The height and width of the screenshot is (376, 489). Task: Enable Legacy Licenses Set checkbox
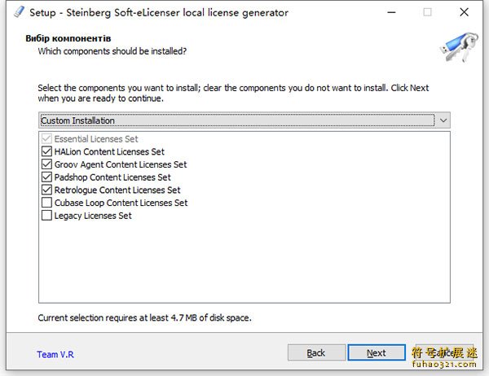tap(46, 215)
